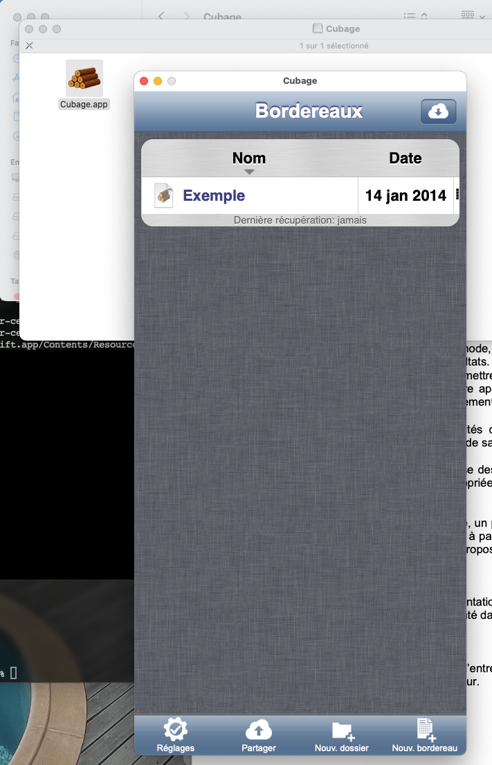
Task: Click the cloud download button in header
Action: coord(438,111)
